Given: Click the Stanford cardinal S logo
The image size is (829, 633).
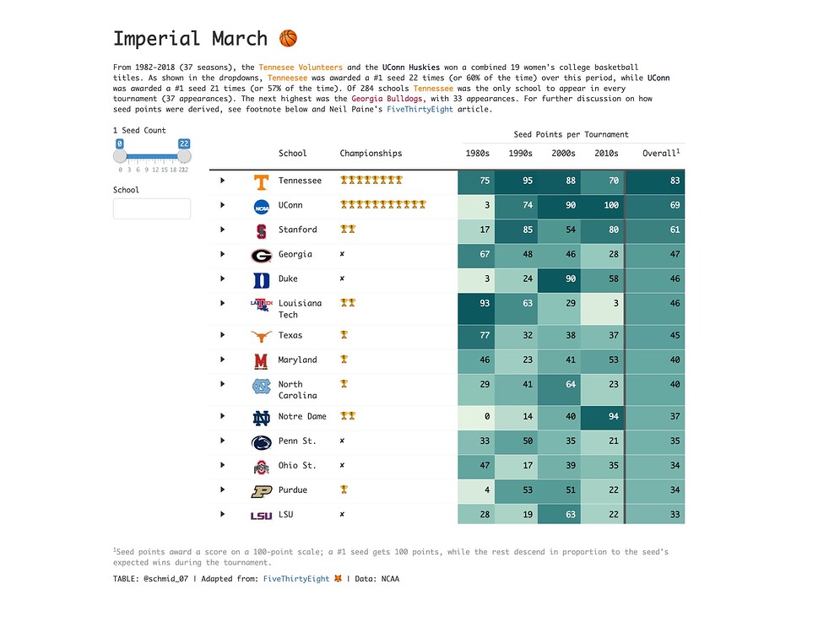Looking at the screenshot, I should click(x=260, y=230).
